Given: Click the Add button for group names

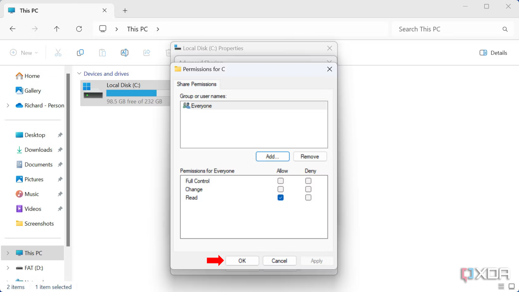Looking at the screenshot, I should click(272, 156).
